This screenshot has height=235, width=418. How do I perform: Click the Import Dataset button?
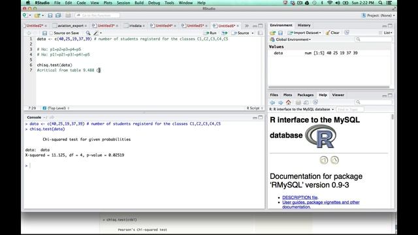pos(304,33)
